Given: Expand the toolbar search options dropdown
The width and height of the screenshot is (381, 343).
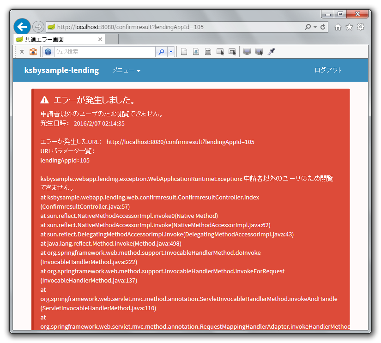Looking at the screenshot, I should [x=171, y=52].
